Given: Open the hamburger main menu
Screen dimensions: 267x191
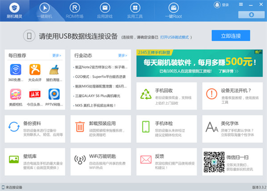Looking at the screenshot, I should tap(241, 4).
